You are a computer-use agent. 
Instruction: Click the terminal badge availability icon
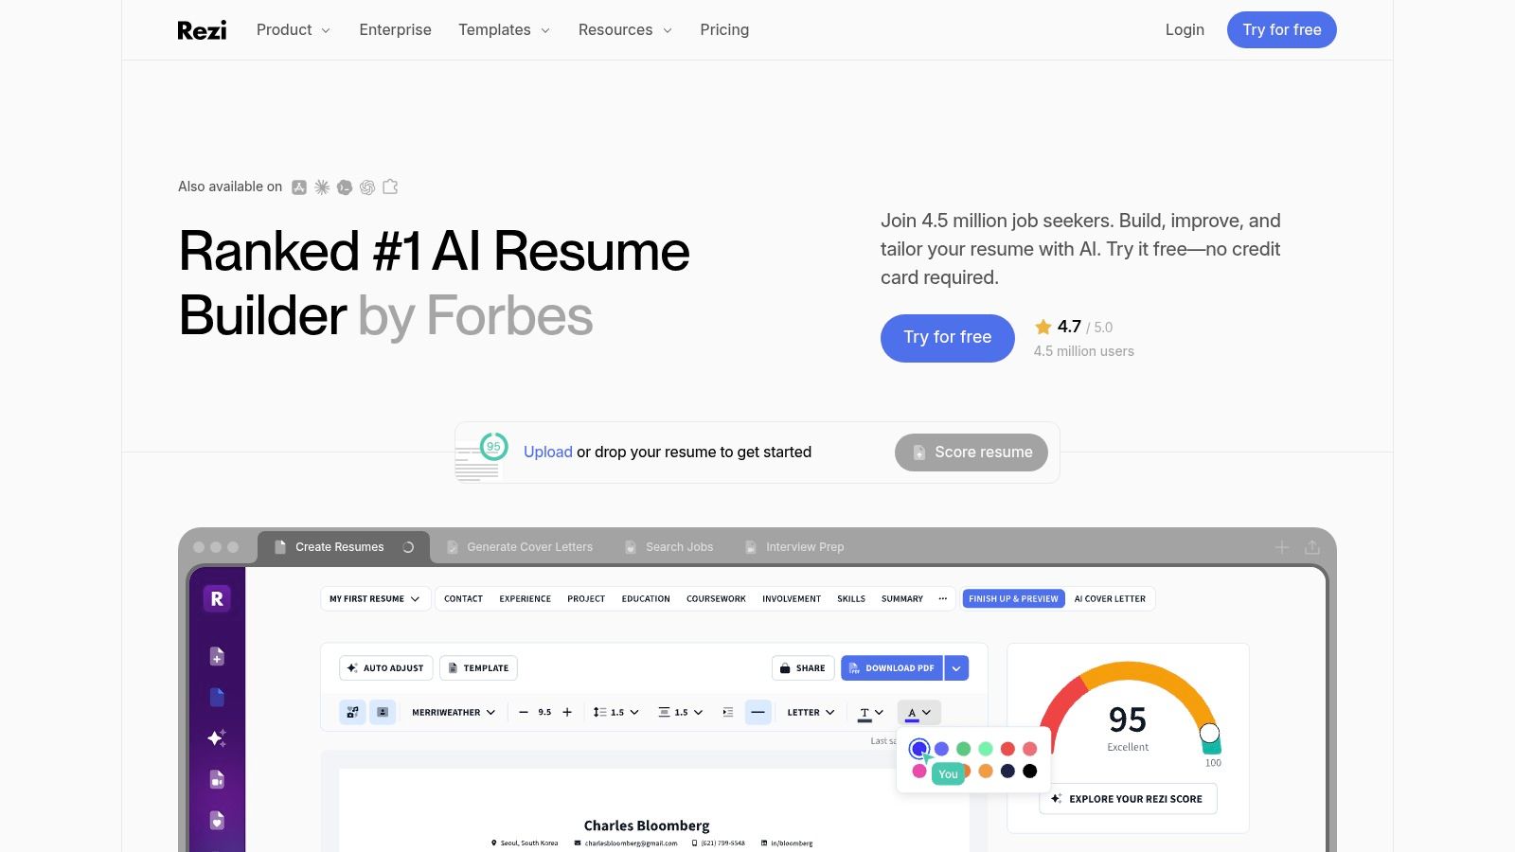pyautogui.click(x=345, y=187)
